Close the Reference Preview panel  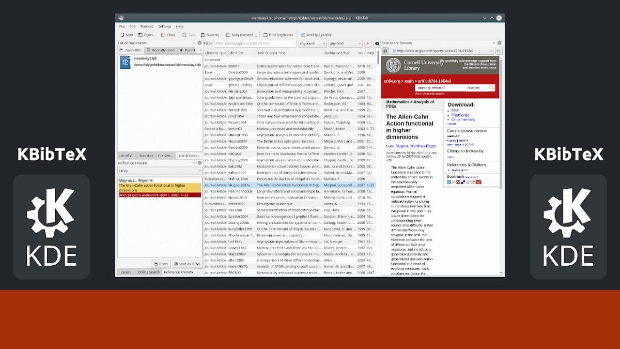199,163
